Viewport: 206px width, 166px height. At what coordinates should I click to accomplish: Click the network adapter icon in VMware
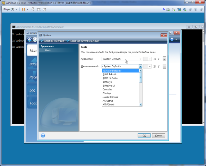[179, 9]
